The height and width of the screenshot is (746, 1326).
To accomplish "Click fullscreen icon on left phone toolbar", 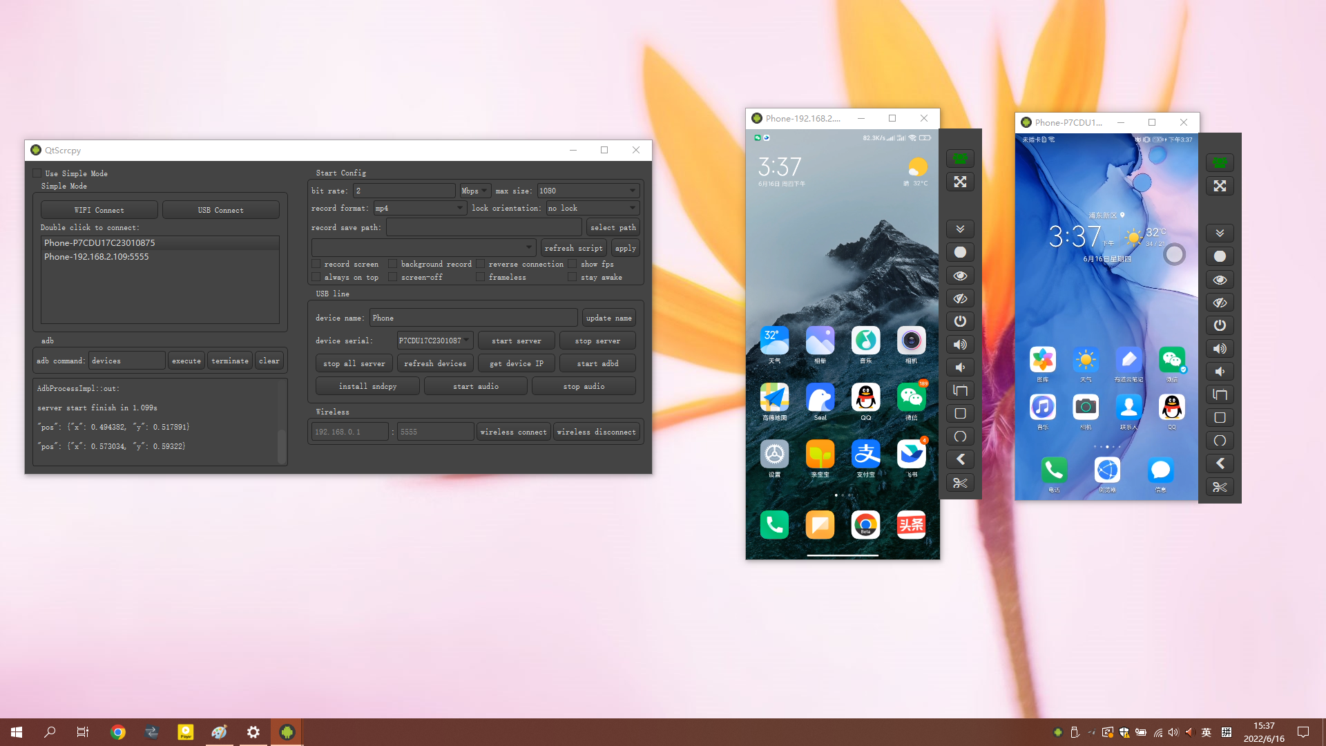I will tap(960, 182).
